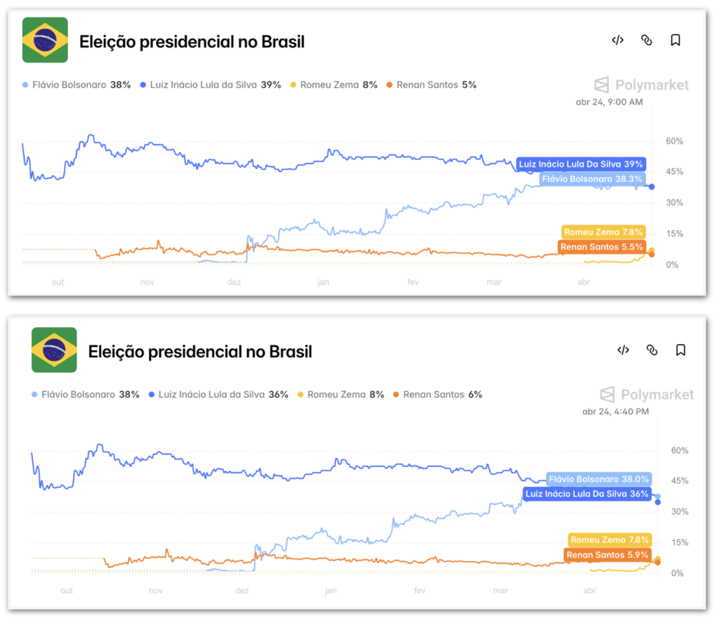The image size is (719, 620).
Task: Click 'Luiz Inácio Lula Da Silva 36%' chart label
Action: (588, 494)
